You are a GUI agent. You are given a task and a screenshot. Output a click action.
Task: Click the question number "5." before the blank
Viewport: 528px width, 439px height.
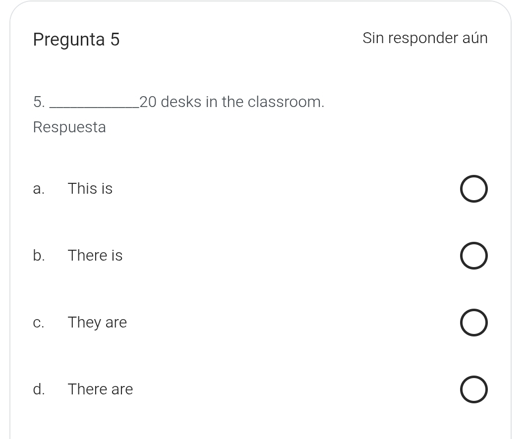point(39,102)
